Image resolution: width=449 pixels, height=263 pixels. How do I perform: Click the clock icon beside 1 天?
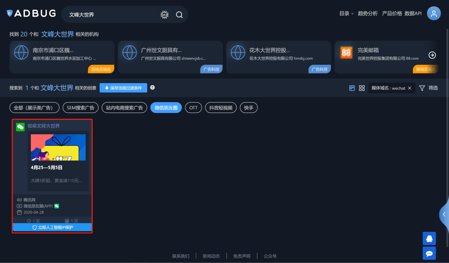[x=29, y=221]
